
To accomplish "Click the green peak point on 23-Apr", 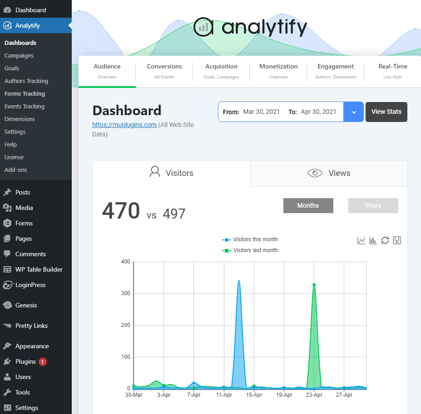I will 314,285.
